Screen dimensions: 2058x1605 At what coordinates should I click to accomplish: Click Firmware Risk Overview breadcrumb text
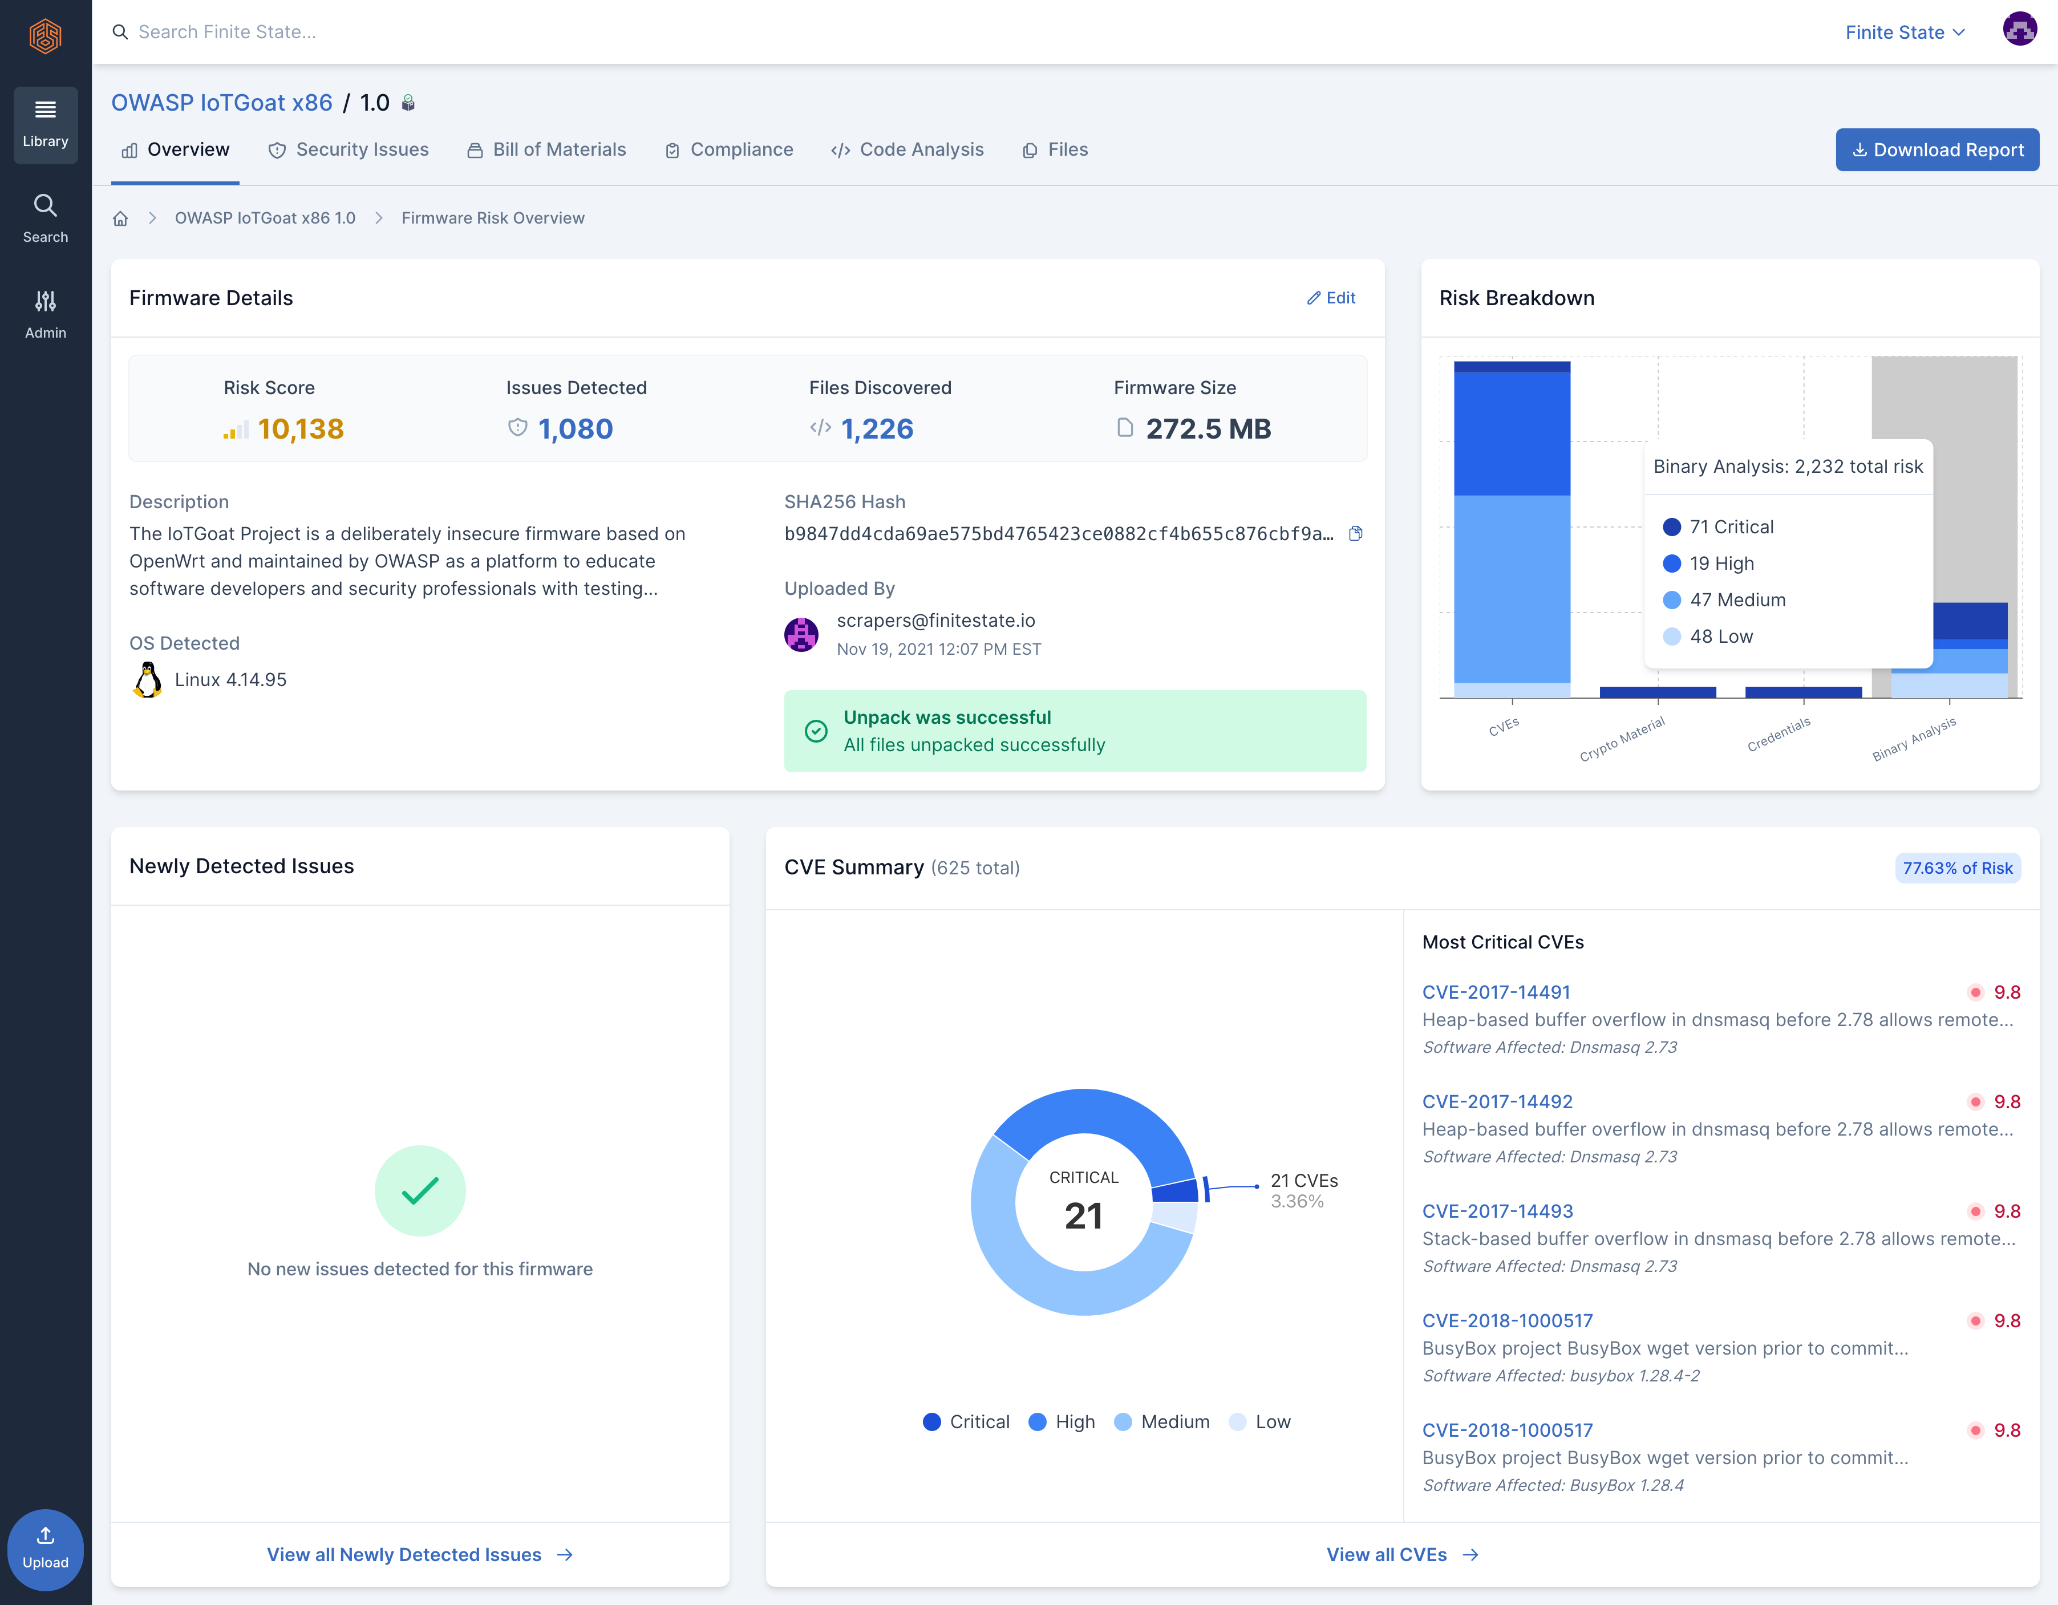(x=493, y=218)
